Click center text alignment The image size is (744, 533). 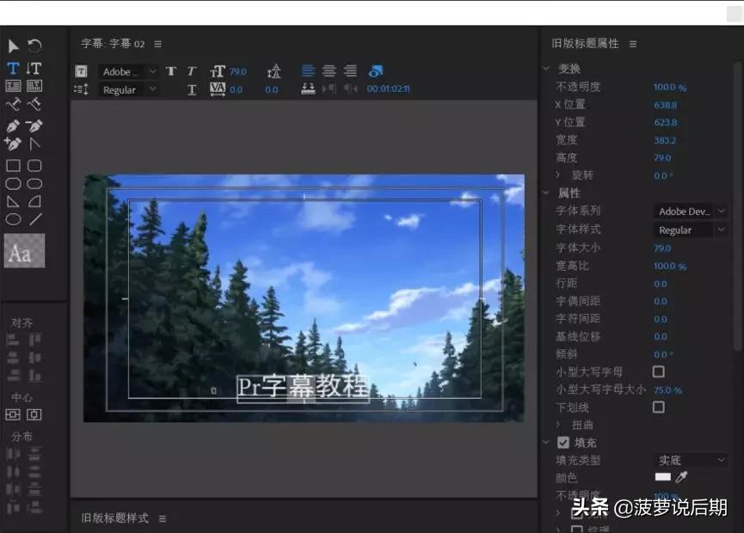pyautogui.click(x=328, y=71)
